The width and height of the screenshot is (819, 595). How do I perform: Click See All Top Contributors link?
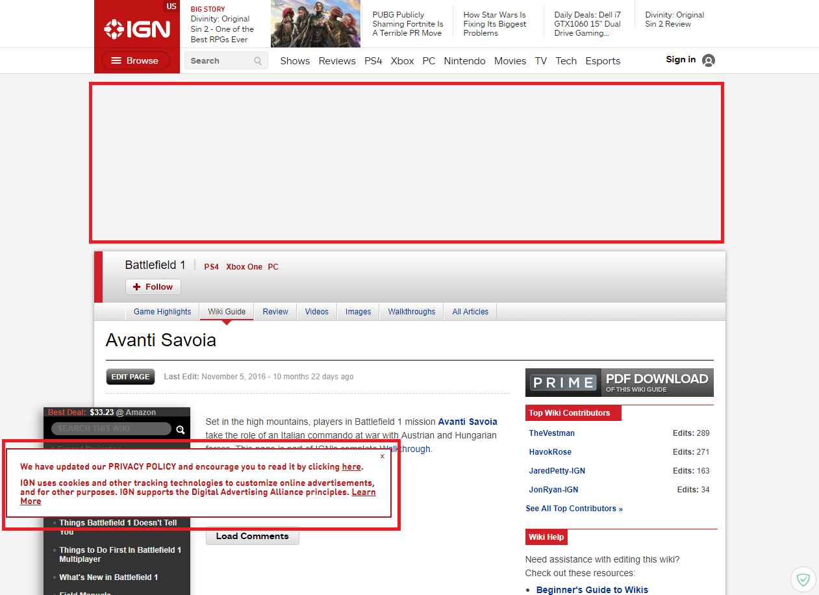point(574,509)
